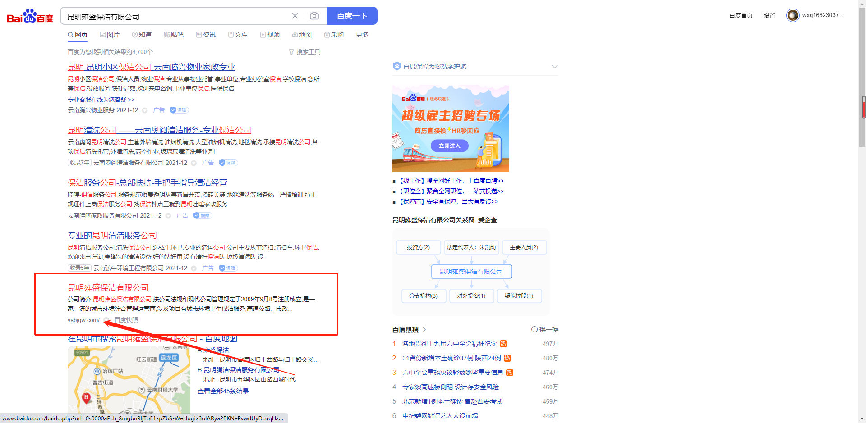Click 疑似控股(1) node
The width and height of the screenshot is (866, 423).
[519, 296]
